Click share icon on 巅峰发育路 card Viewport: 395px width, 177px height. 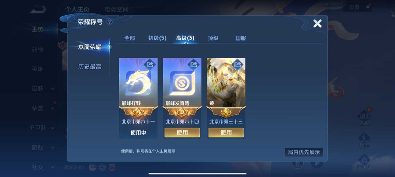coord(193,64)
